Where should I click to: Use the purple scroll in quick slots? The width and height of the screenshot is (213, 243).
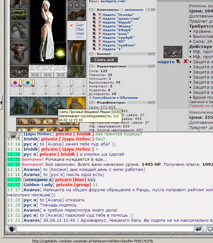(16, 83)
